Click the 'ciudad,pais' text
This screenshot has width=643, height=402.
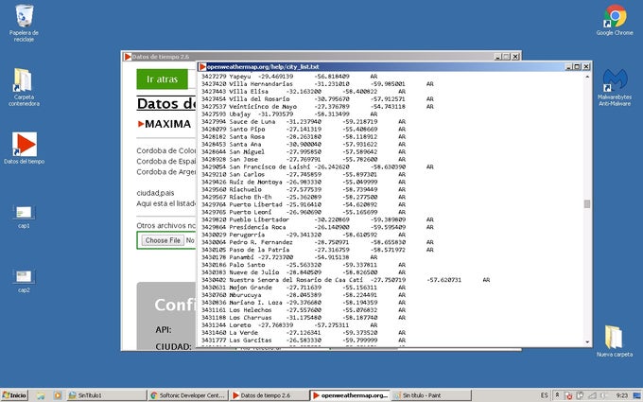pos(155,193)
